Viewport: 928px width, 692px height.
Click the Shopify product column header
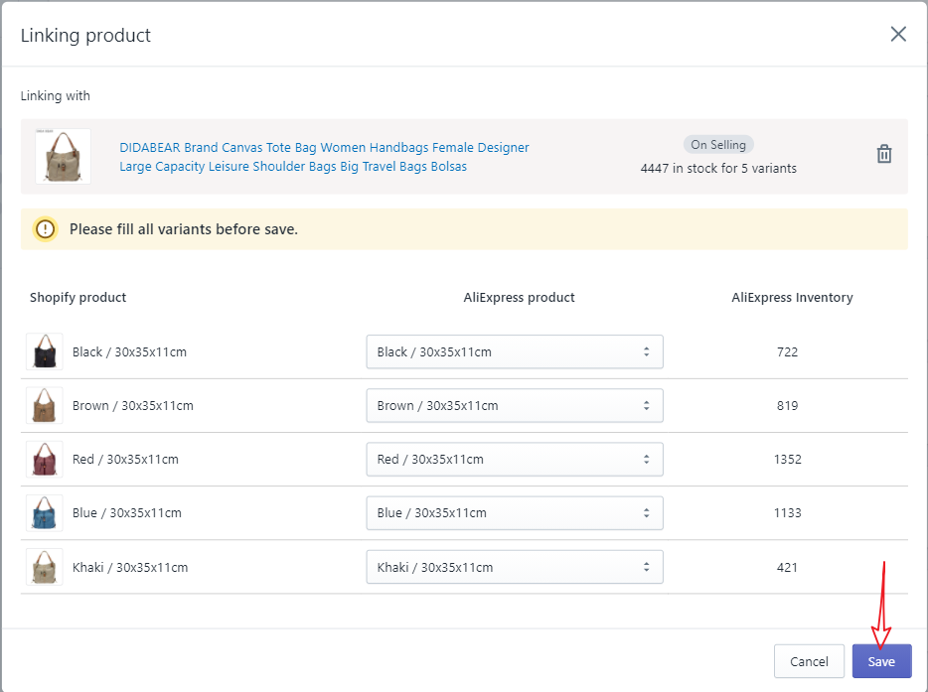[x=78, y=297]
